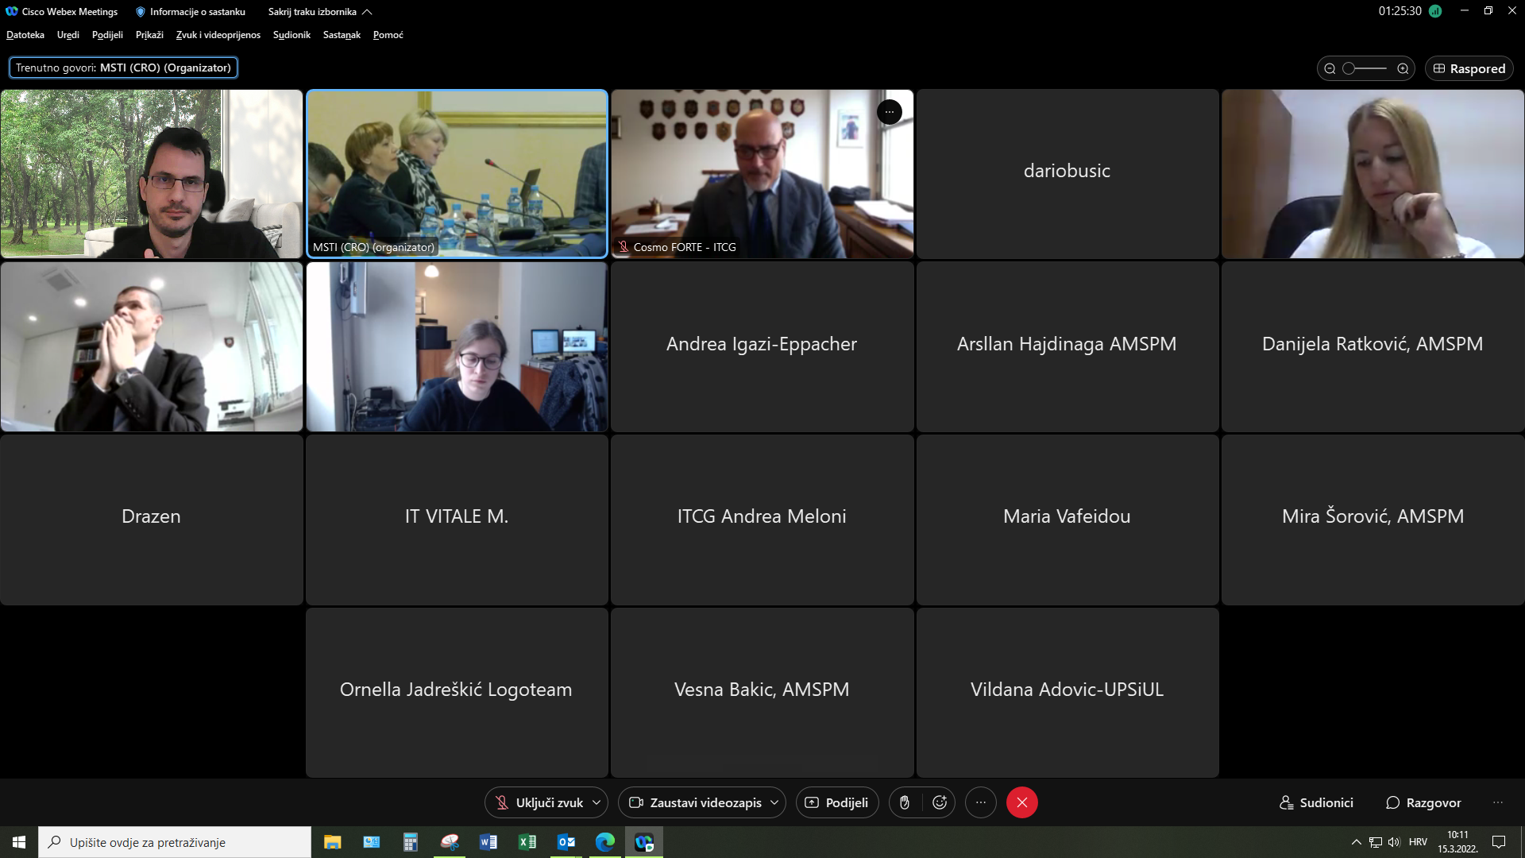1525x858 pixels.
Task: Adjust the video grid zoom slider
Action: pos(1365,69)
